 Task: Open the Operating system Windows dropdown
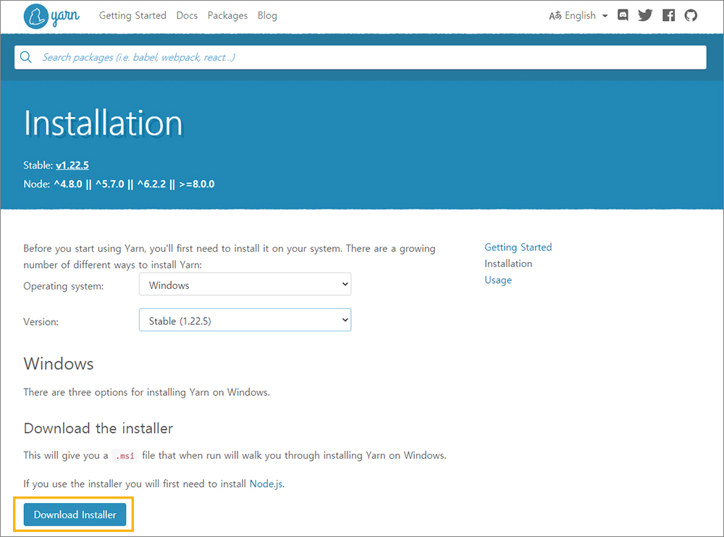click(245, 284)
